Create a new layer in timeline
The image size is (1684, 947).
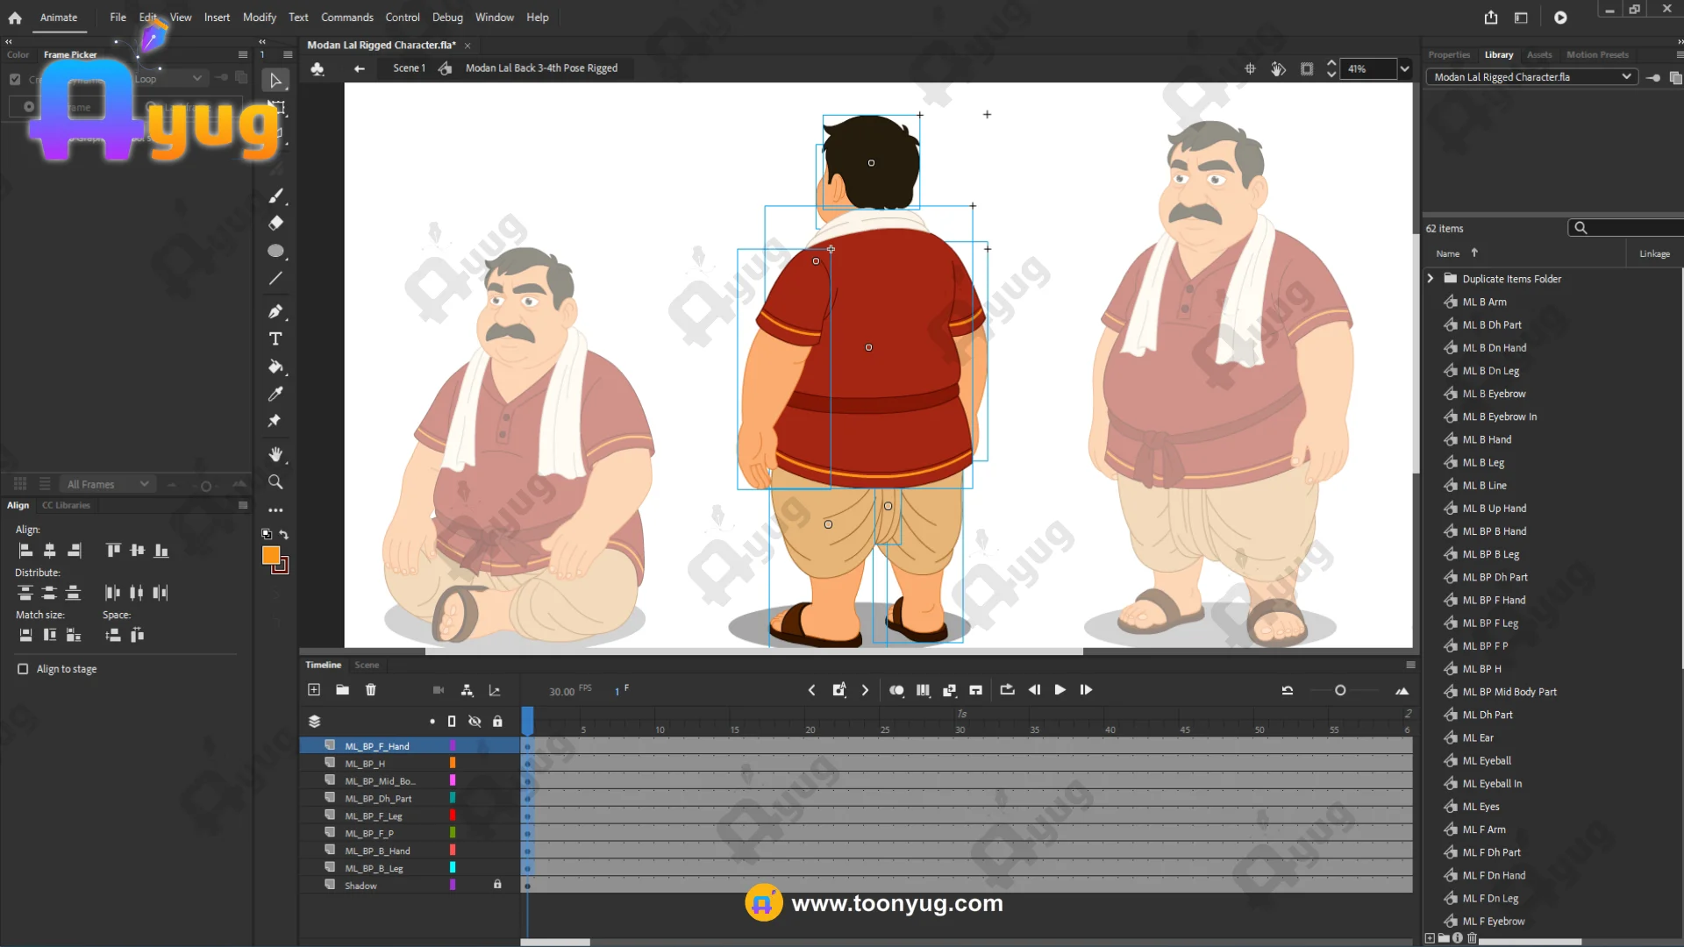[314, 690]
